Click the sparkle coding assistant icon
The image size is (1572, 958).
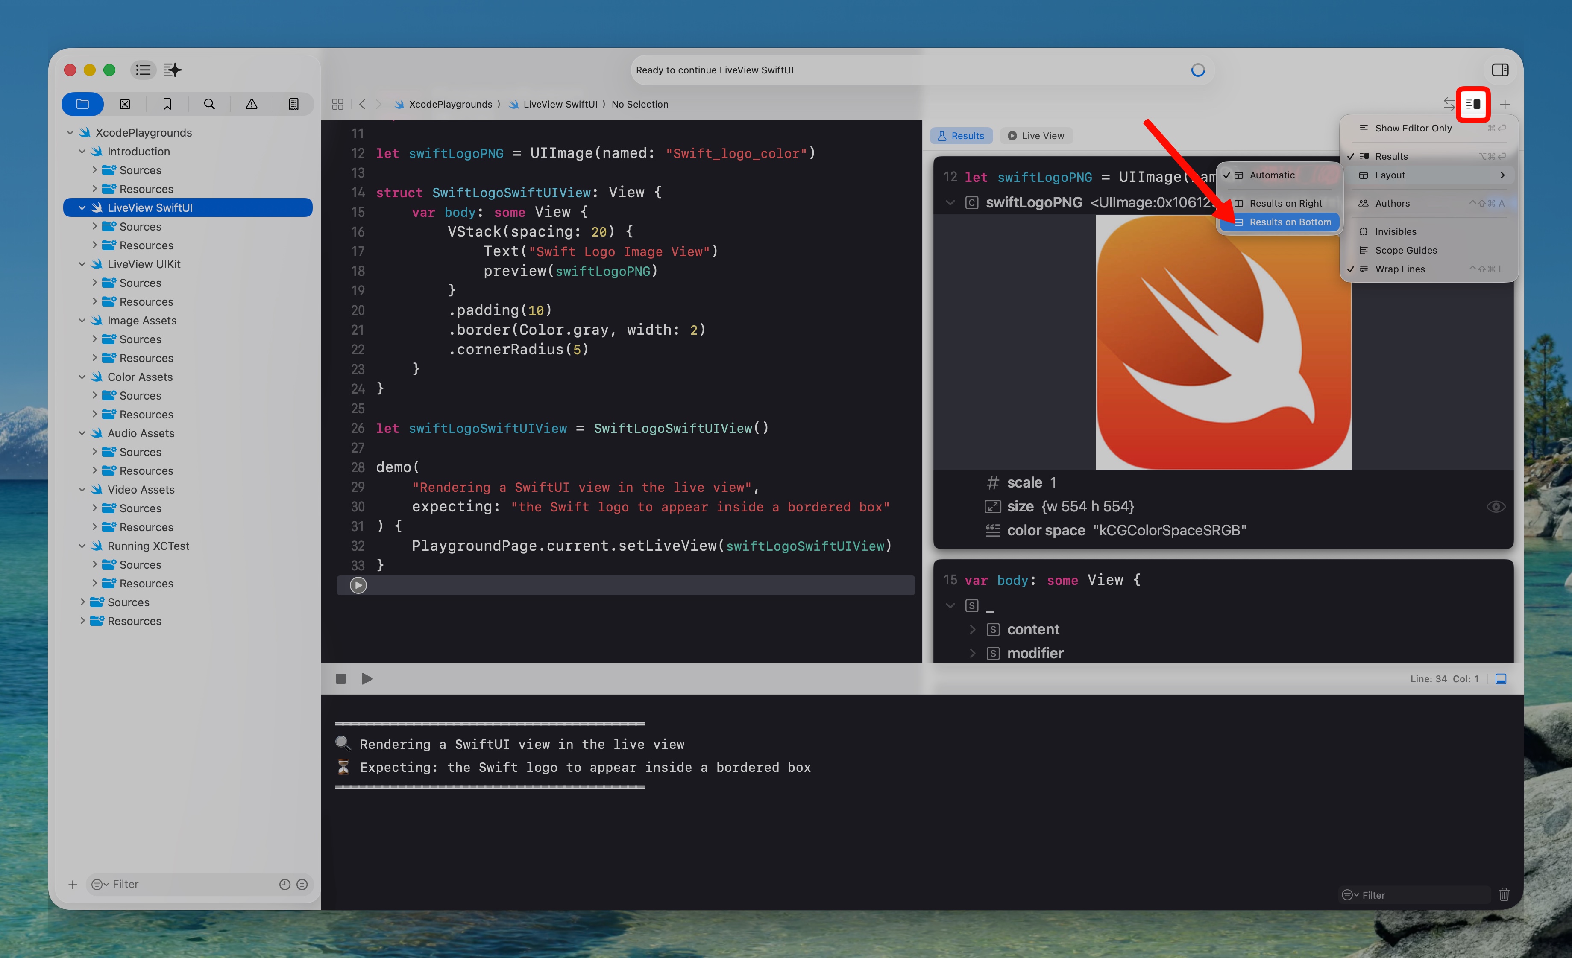tap(172, 70)
